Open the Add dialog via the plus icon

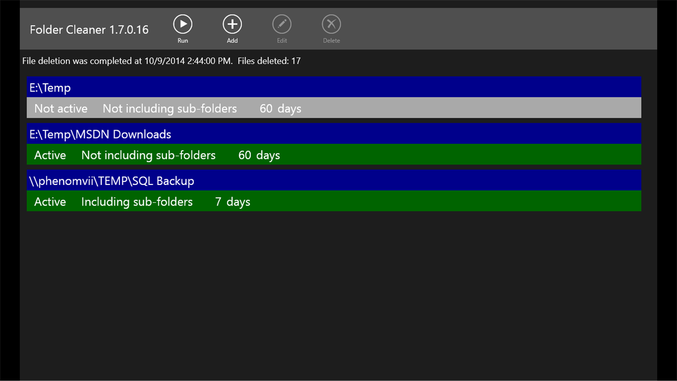tap(232, 23)
